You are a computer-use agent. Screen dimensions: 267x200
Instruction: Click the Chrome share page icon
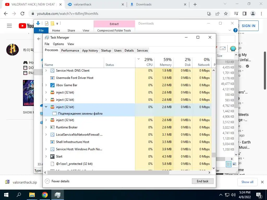tap(217, 14)
